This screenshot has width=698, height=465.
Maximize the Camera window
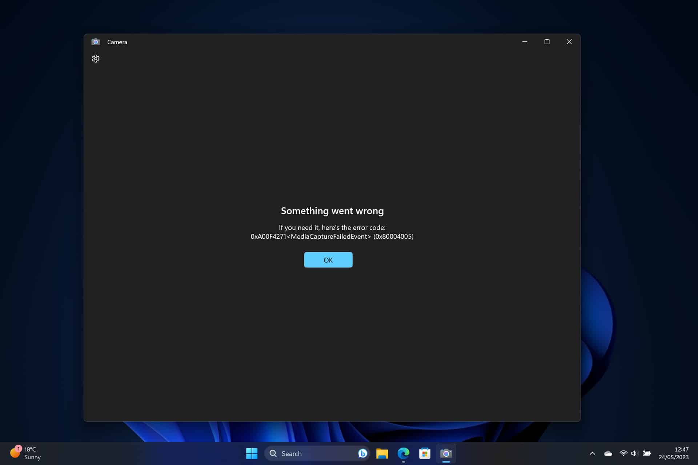click(547, 42)
